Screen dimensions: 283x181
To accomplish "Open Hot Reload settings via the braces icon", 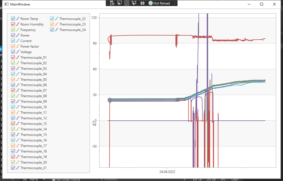I will pos(142,3).
